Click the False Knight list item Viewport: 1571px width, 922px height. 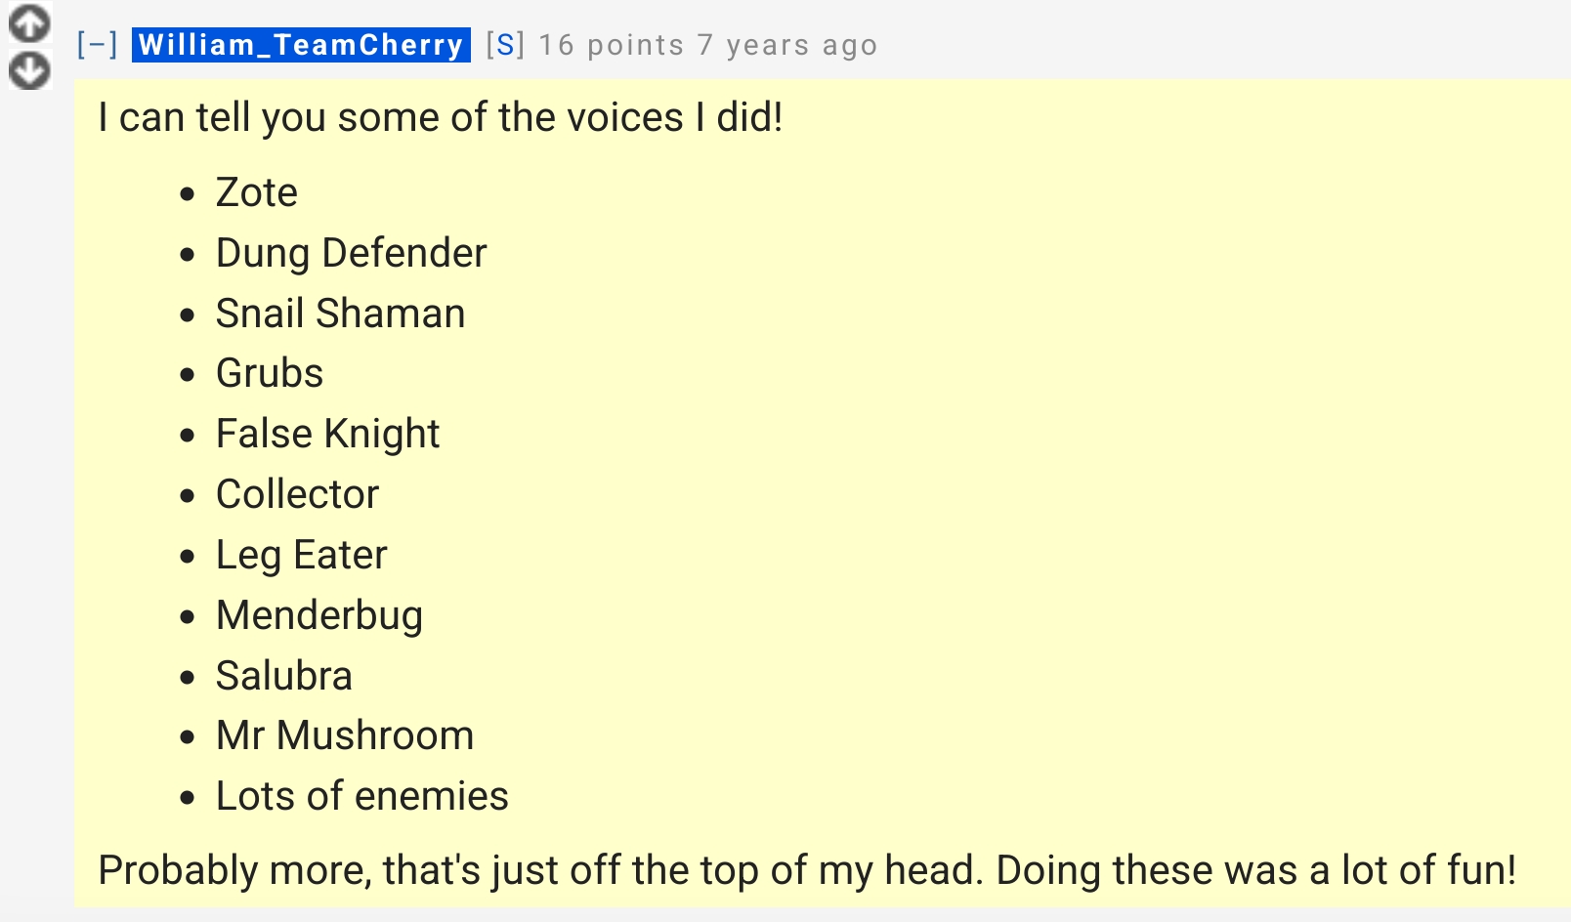[327, 434]
